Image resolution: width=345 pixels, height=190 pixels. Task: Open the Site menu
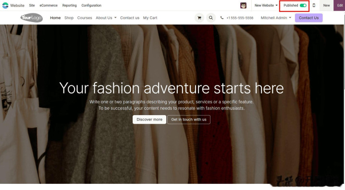pos(32,5)
